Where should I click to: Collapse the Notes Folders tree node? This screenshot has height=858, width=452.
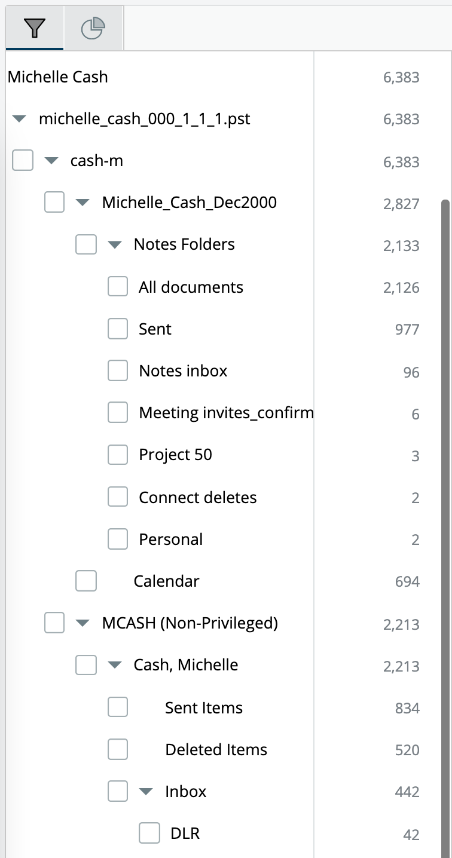114,244
